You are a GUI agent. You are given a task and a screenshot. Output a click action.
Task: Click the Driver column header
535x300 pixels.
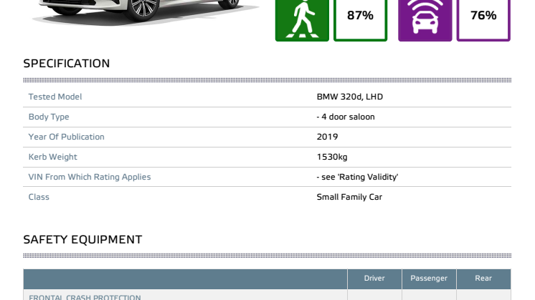[x=374, y=279]
